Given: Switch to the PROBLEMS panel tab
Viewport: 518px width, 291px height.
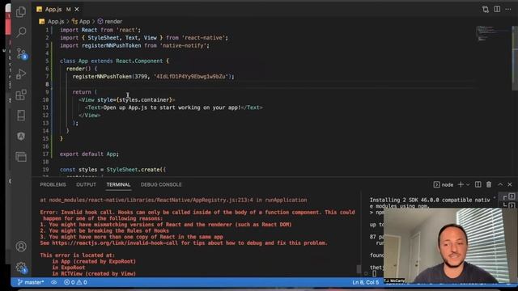Looking at the screenshot, I should point(53,184).
